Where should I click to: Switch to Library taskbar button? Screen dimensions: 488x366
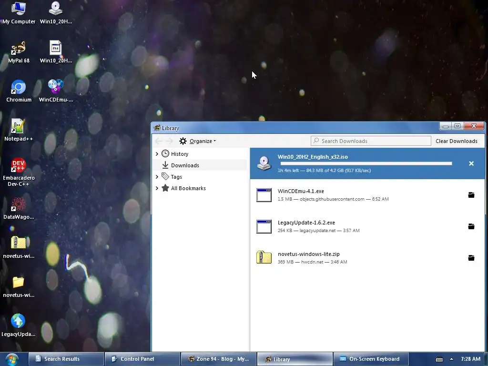(x=295, y=359)
